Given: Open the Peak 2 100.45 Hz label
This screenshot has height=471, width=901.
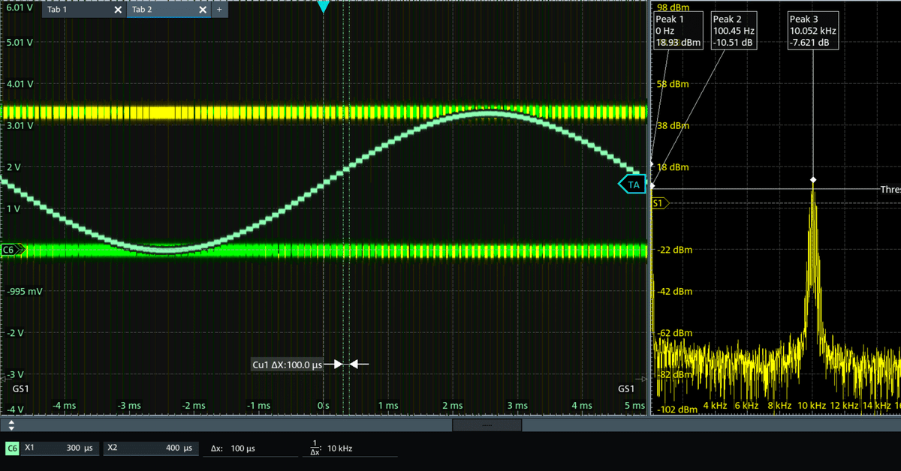Looking at the screenshot, I should pos(734,31).
